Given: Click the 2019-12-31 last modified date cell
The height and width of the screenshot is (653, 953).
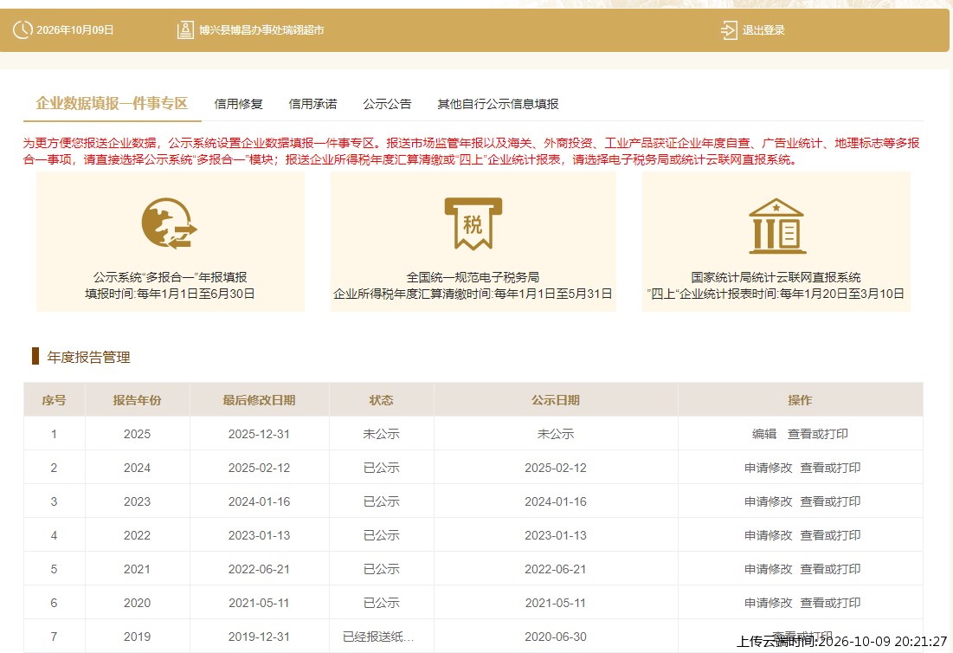Looking at the screenshot, I should tap(259, 637).
